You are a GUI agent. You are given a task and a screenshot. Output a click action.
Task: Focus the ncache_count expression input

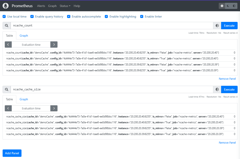(x=112, y=25)
